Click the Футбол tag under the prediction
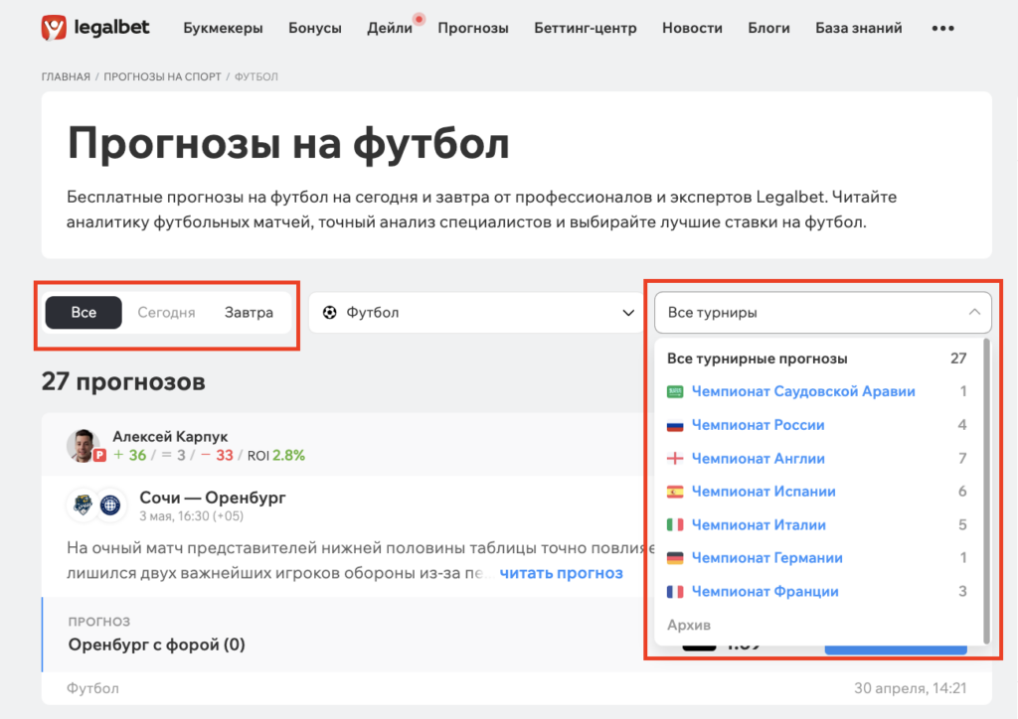Viewport: 1018px width, 719px height. [x=92, y=688]
